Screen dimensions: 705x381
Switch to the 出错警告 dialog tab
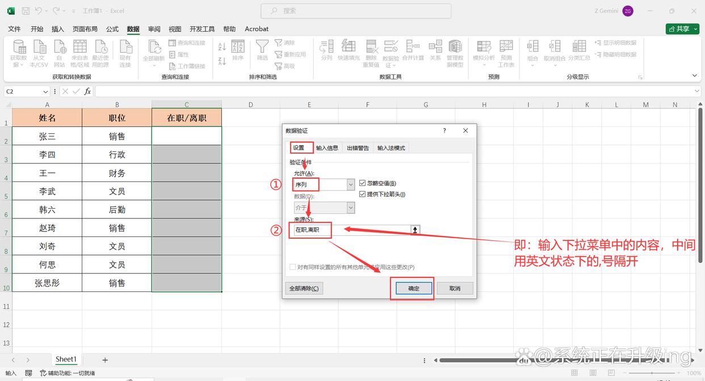coord(358,148)
